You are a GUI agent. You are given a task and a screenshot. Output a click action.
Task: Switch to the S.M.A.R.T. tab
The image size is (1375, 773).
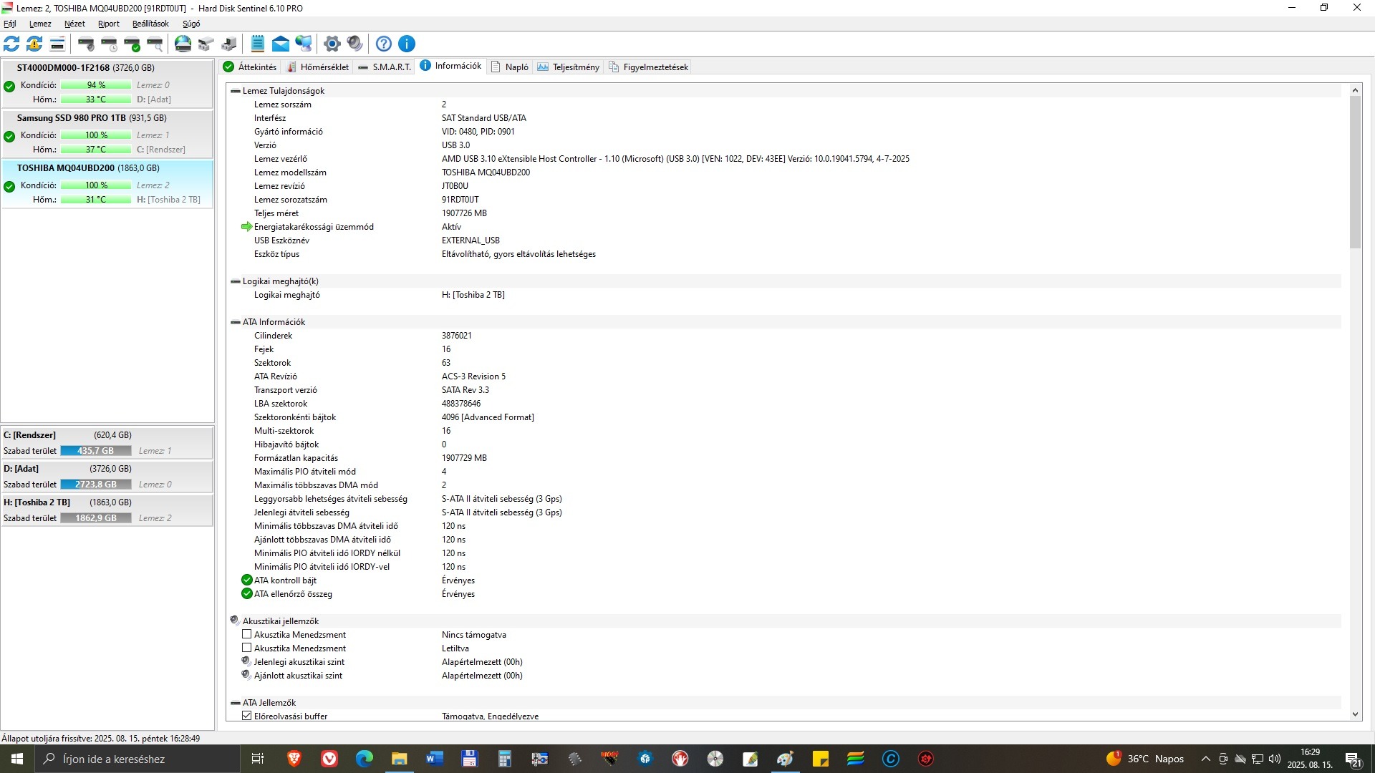[385, 67]
